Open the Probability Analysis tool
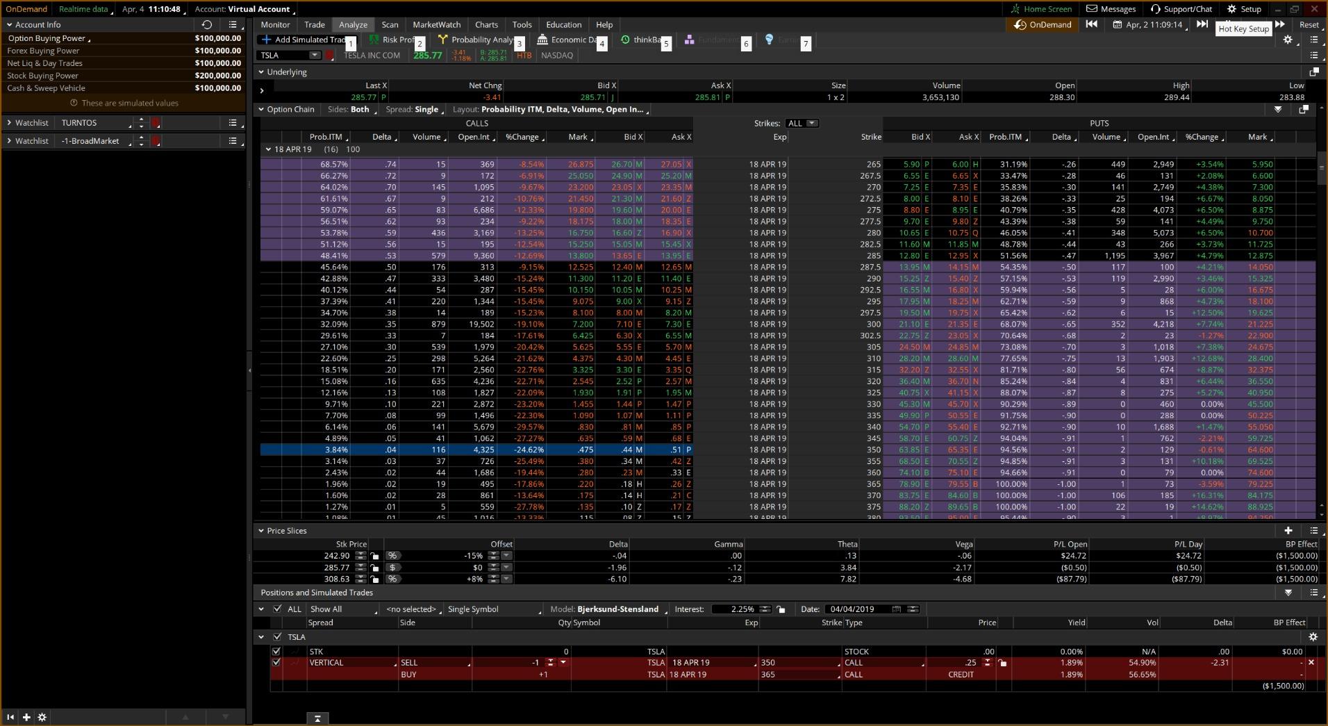The height and width of the screenshot is (726, 1328). tap(479, 40)
